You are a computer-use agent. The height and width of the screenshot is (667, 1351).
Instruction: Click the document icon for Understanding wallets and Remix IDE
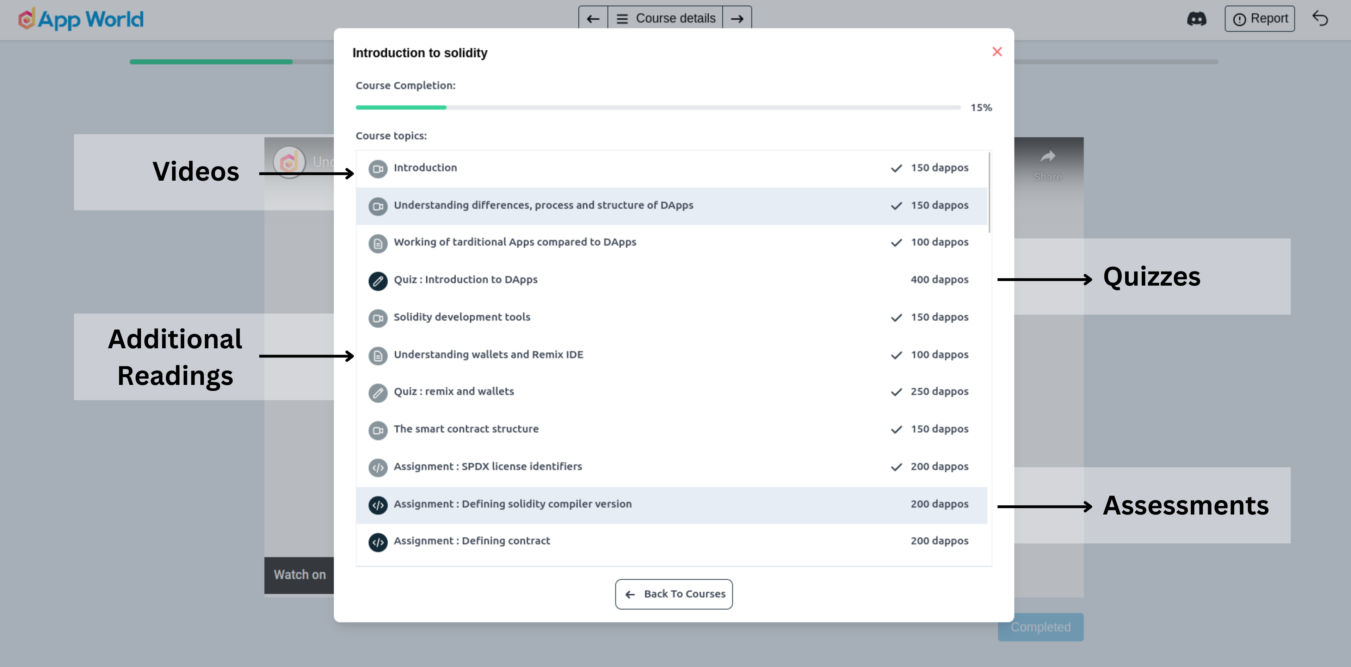tap(378, 356)
